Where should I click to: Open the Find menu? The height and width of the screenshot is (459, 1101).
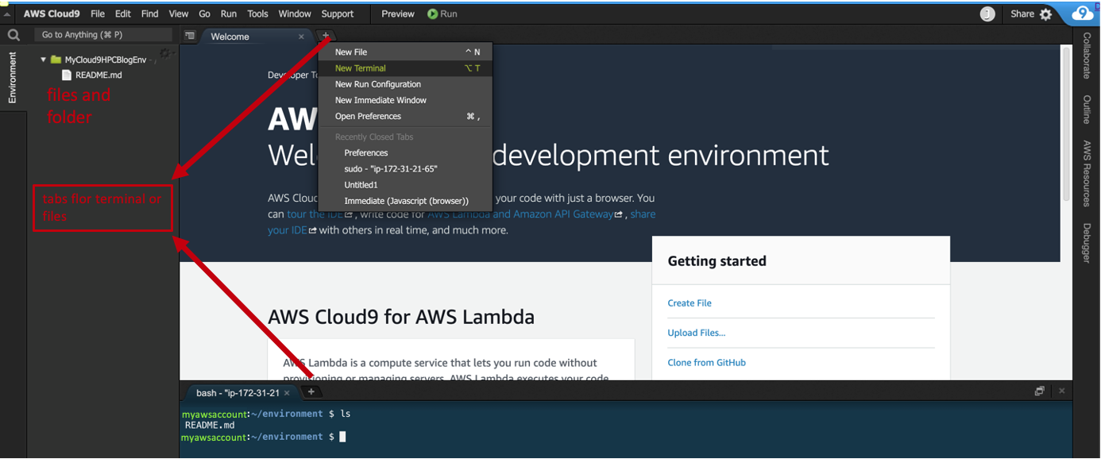coord(149,14)
